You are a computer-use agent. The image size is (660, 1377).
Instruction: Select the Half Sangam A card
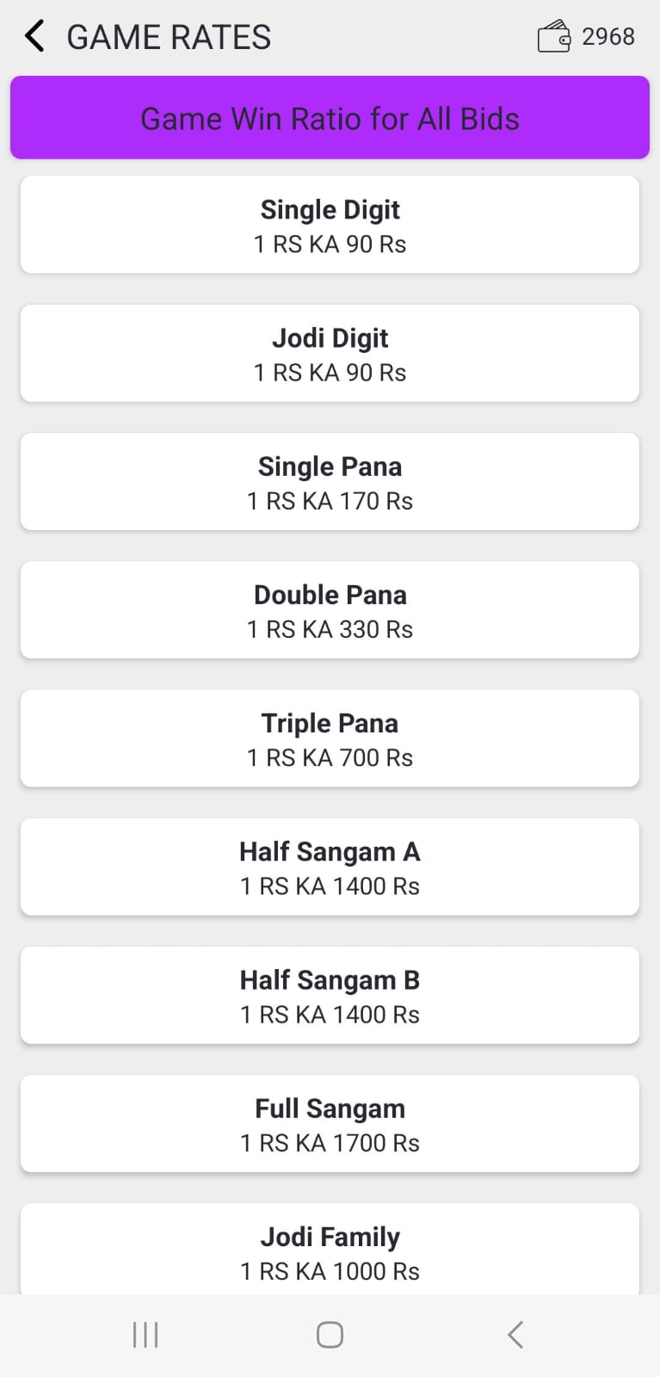coord(330,866)
